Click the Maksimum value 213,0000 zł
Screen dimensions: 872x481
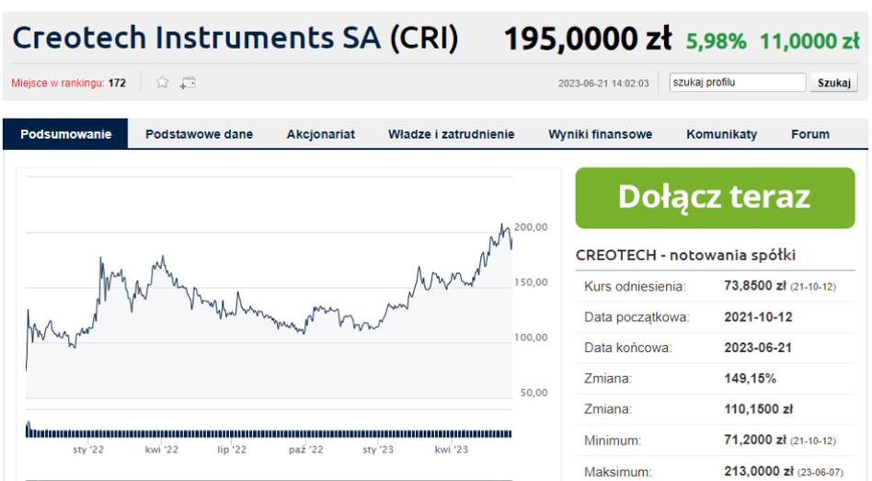[754, 472]
